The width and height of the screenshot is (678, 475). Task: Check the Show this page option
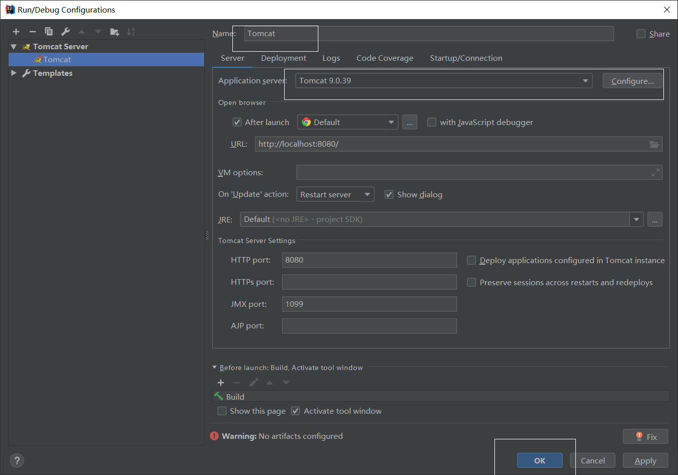click(222, 411)
